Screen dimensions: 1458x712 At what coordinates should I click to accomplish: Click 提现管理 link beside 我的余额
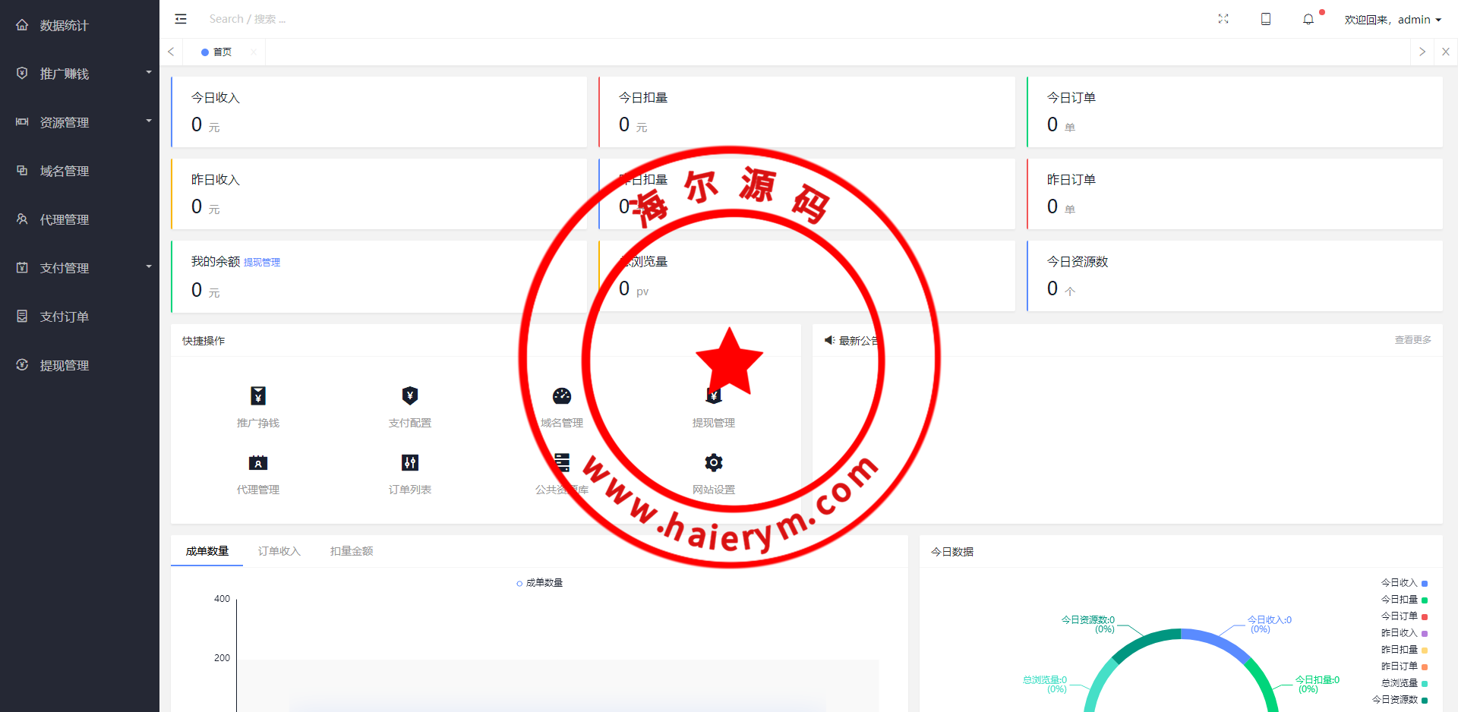[x=262, y=263]
